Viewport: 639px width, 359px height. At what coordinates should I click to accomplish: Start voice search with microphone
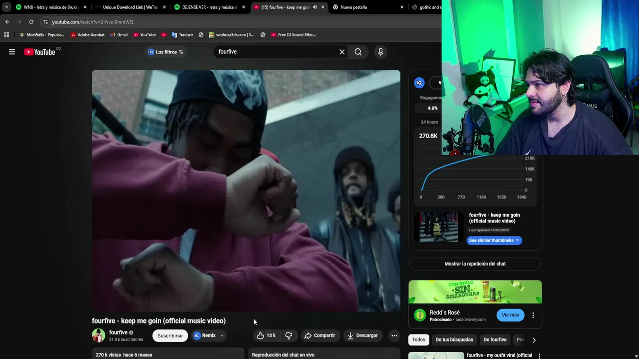pos(380,52)
